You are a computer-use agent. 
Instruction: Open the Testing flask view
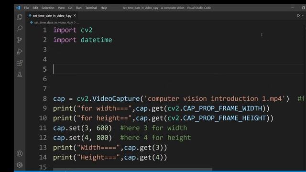coord(20,75)
